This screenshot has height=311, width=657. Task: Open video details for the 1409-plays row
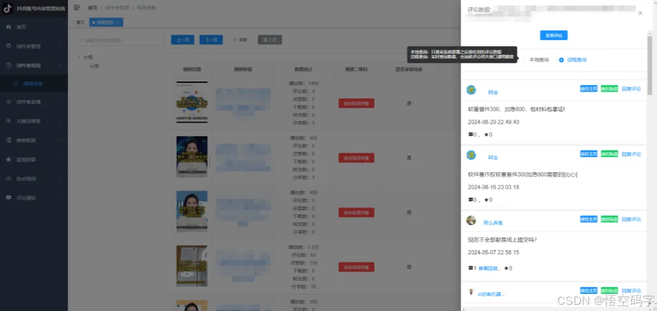coord(356,103)
